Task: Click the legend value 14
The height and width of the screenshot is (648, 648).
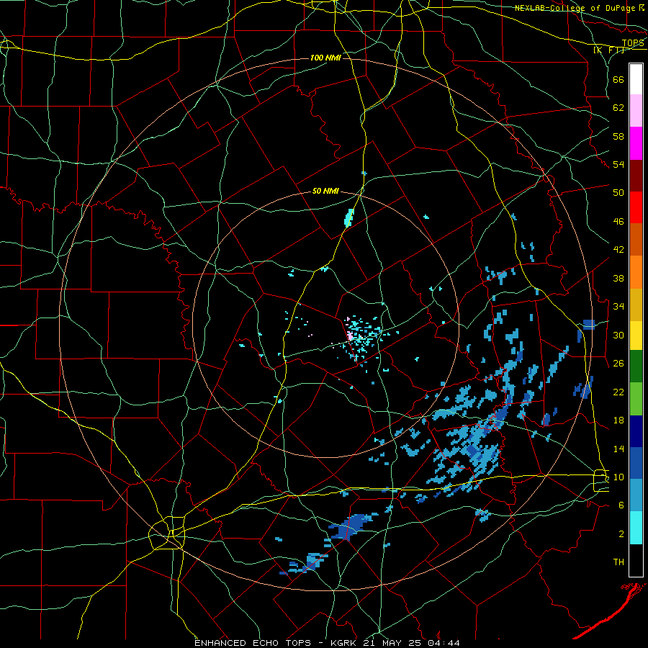Action: click(618, 449)
